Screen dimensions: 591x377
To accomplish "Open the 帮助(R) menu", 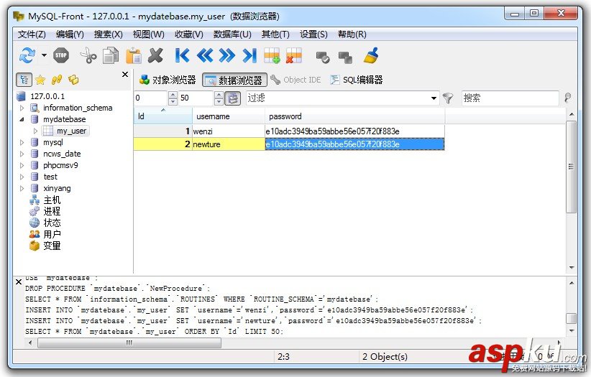I will pos(352,34).
